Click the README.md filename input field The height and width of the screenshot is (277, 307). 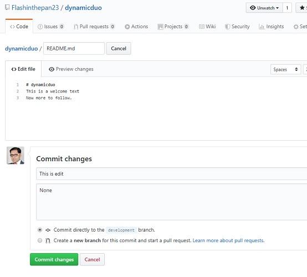(x=74, y=48)
